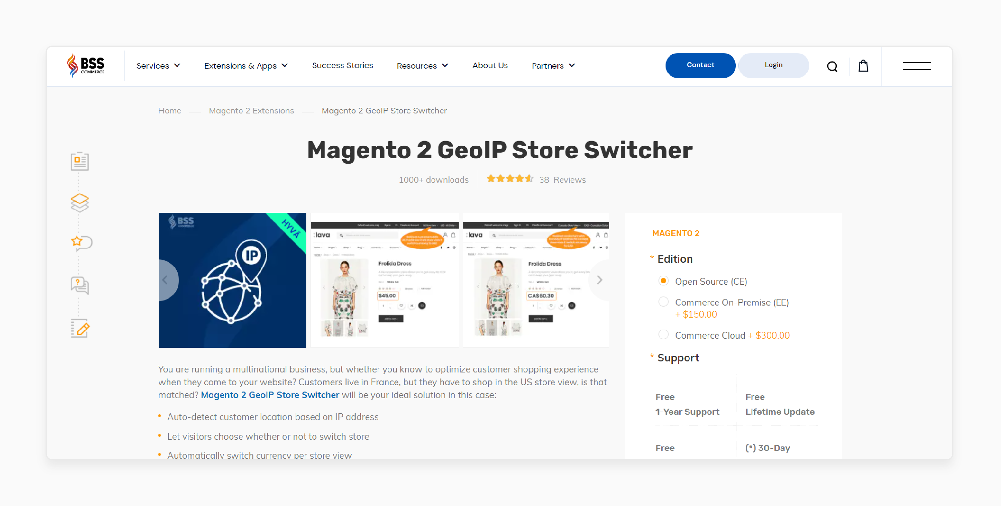Screen dimensions: 1001x506
Task: Go to previous gallery image arrow
Action: pos(165,280)
